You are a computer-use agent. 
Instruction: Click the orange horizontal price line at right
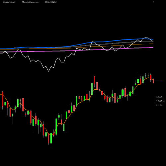[158, 80]
